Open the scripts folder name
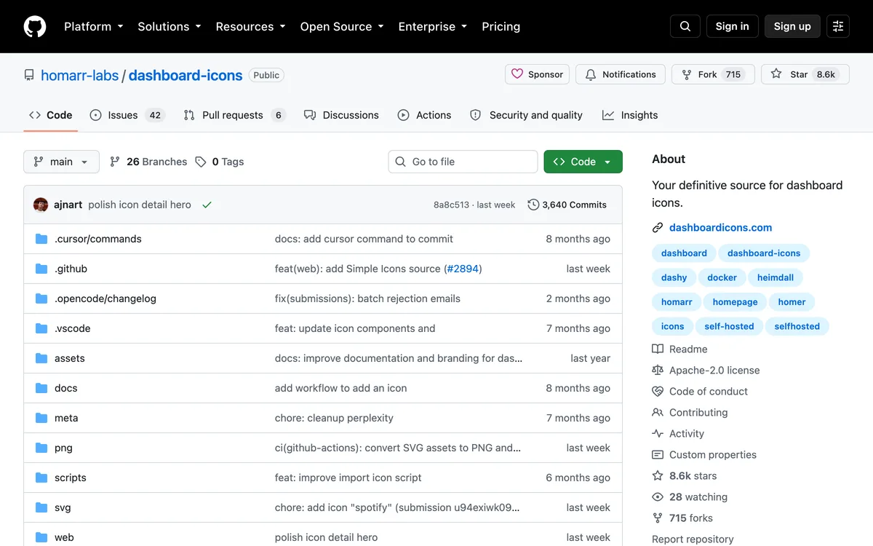873x546 pixels. [x=71, y=478]
